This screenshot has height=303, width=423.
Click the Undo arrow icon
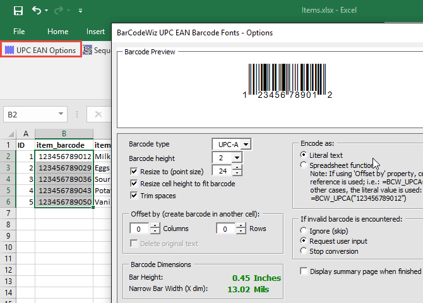tap(37, 11)
